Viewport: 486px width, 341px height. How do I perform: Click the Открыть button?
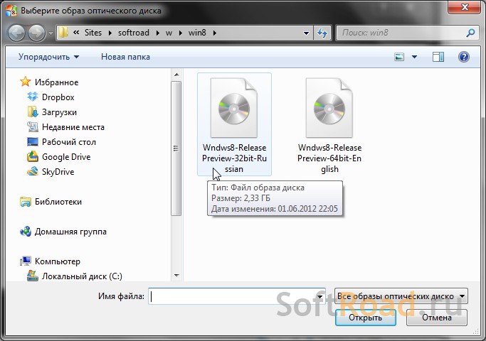click(x=366, y=318)
